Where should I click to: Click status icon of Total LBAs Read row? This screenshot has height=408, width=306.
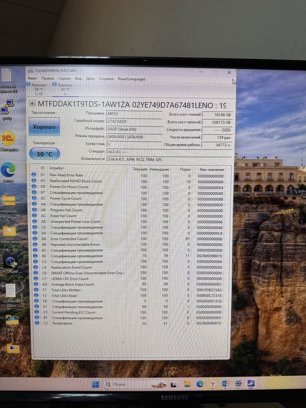(x=36, y=296)
